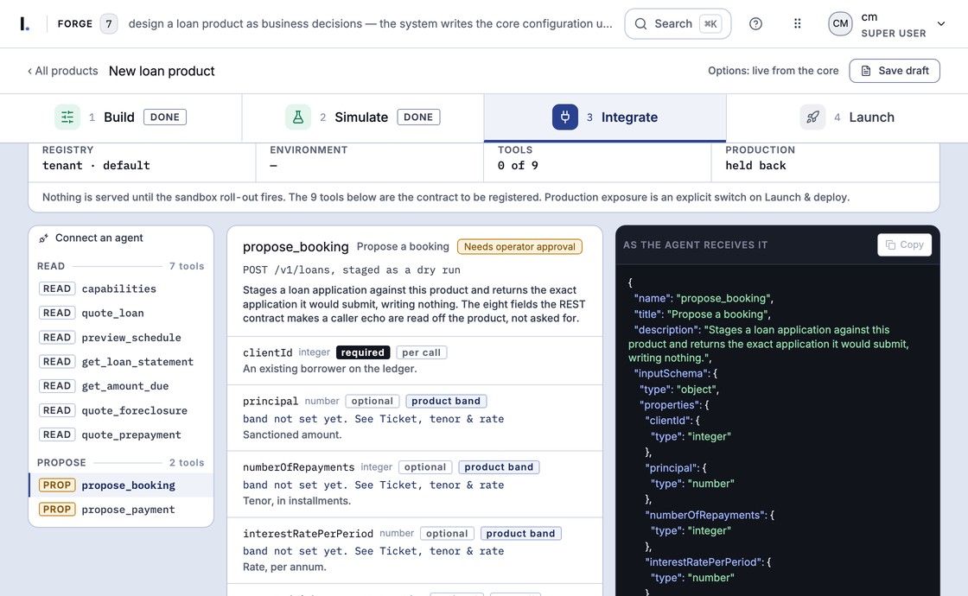Click the CM user avatar
Viewport: 968px width, 596px height.
(840, 24)
